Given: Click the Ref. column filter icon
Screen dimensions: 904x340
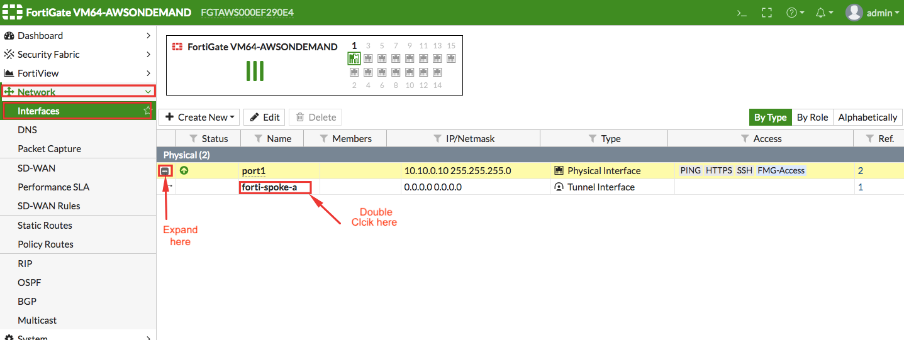Looking at the screenshot, I should pos(870,138).
